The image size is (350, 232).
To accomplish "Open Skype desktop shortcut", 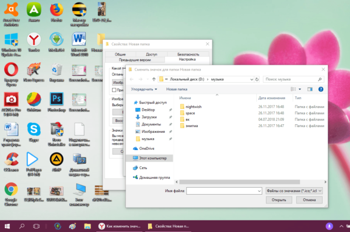I will [x=34, y=132].
